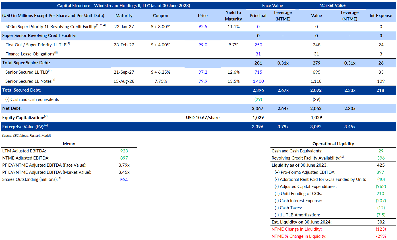The height and width of the screenshot is (240, 397).
Task: Select the "First Out / Super Priority 1L TLB" label
Action: (x=37, y=45)
